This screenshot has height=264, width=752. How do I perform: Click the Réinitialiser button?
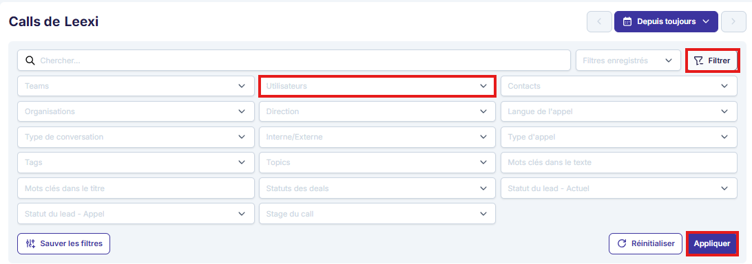point(645,243)
